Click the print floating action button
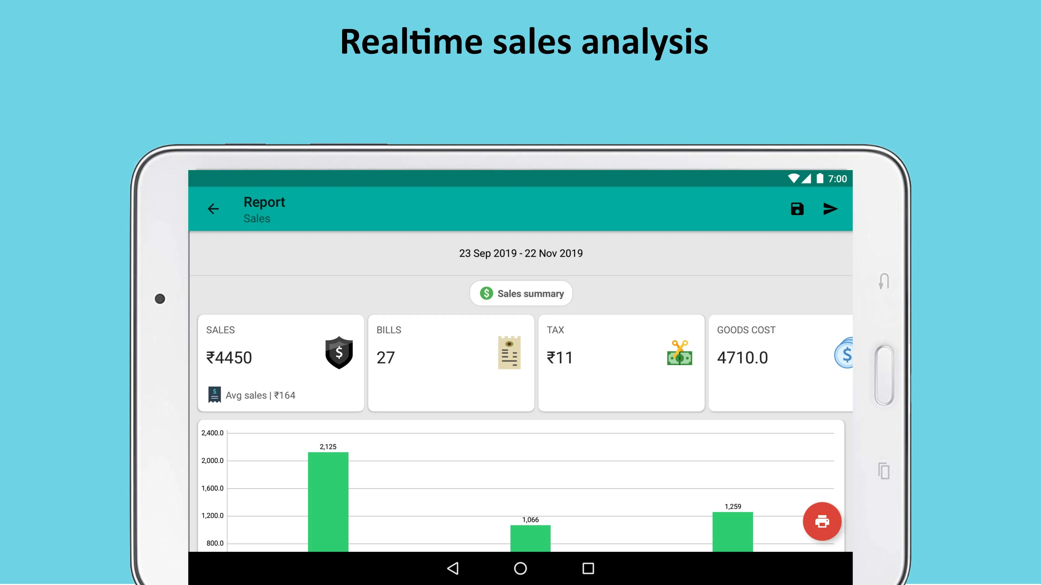 click(822, 521)
